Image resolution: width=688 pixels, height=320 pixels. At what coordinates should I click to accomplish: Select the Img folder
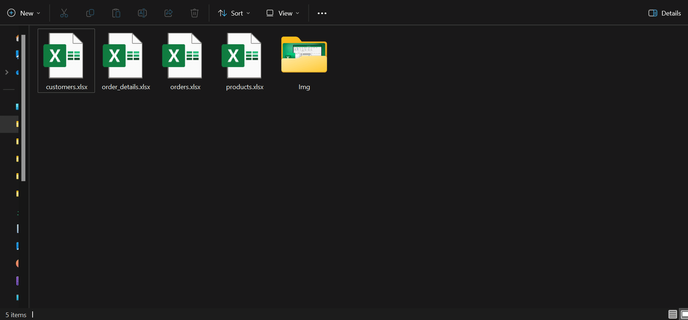pyautogui.click(x=304, y=60)
